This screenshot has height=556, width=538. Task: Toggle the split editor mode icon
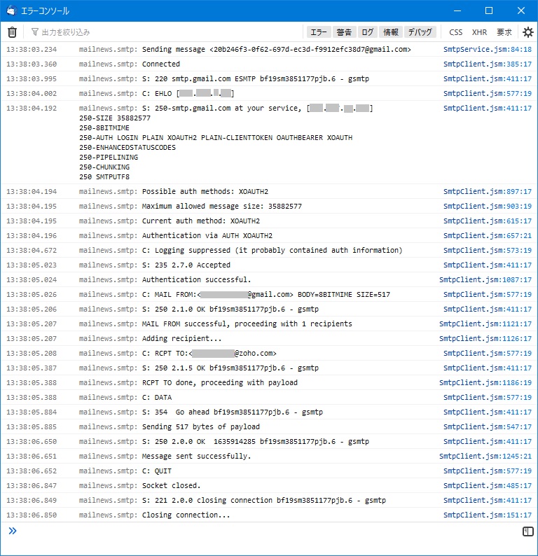528,531
